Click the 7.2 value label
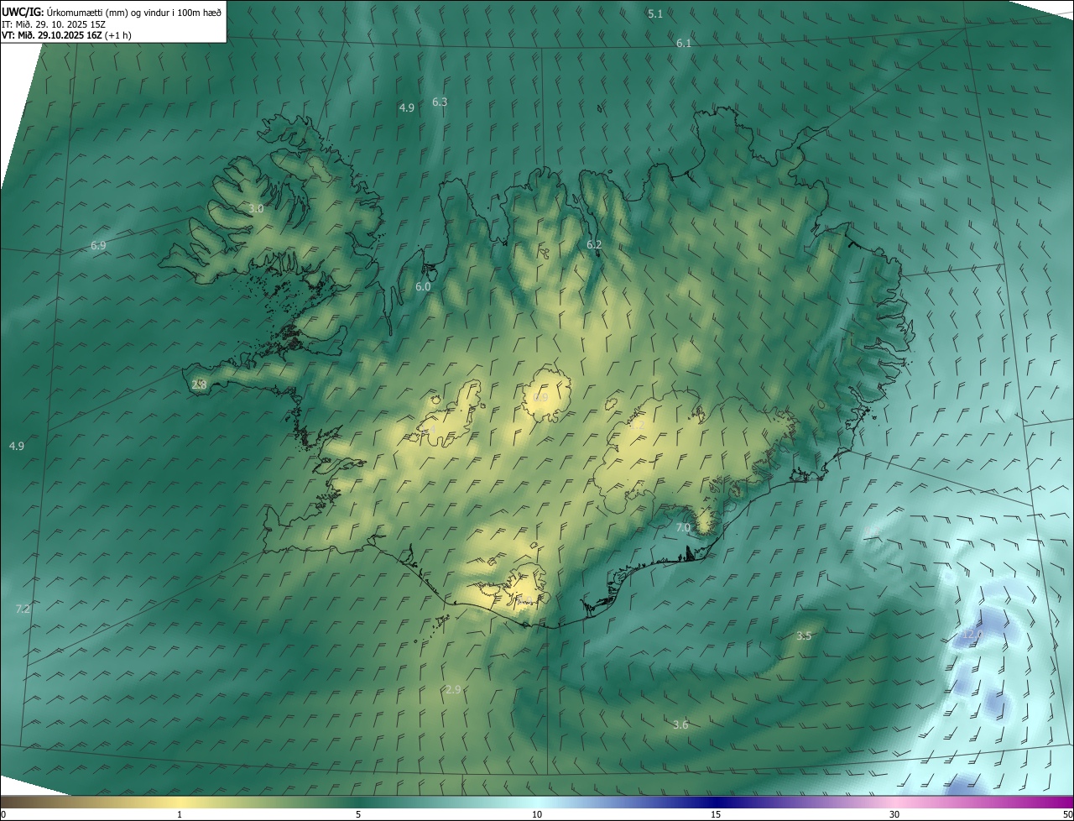1074x821 pixels. tap(23, 609)
